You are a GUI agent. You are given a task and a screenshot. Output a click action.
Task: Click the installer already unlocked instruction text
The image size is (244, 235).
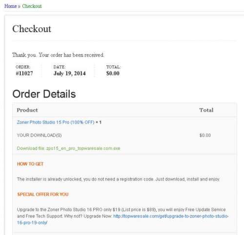[118, 179]
